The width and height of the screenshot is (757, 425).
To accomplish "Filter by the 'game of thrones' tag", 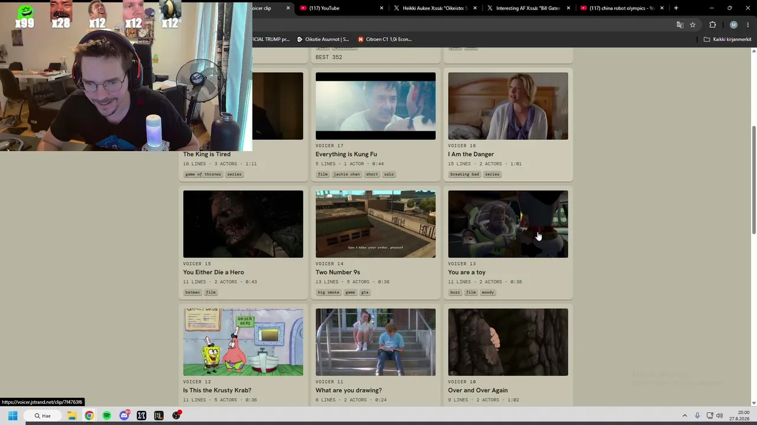I will pyautogui.click(x=203, y=174).
